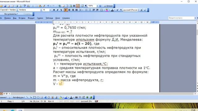This screenshot has width=198, height=111.
Task: Open the language dropdown 'русский (Россия)'
Action: 139,10
